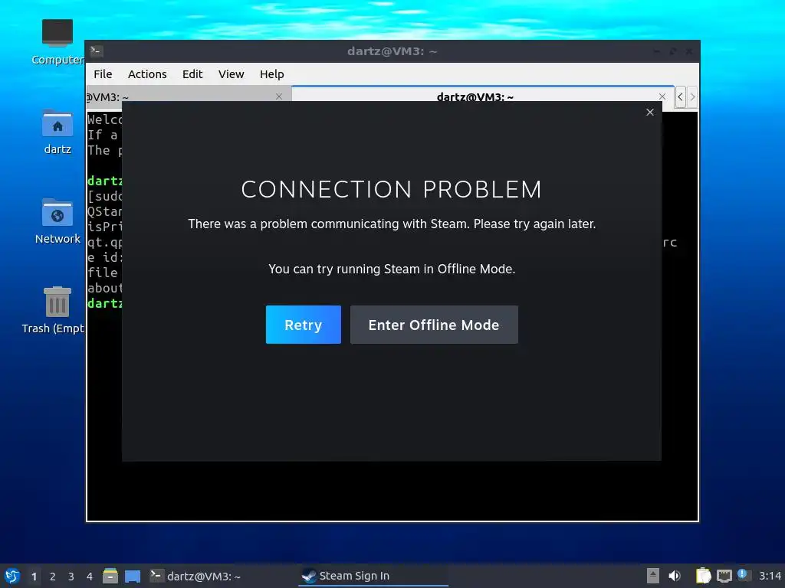Open the volume control tray icon

tap(675, 576)
